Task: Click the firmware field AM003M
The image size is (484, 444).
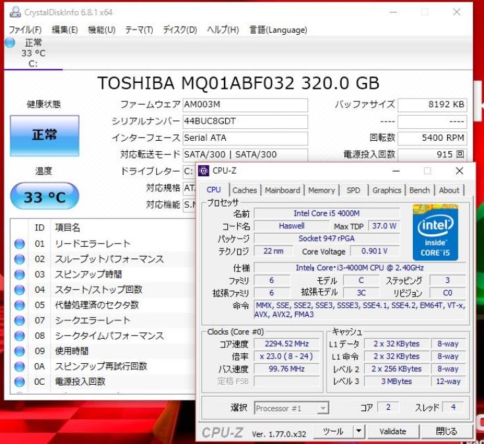Action: click(x=245, y=105)
